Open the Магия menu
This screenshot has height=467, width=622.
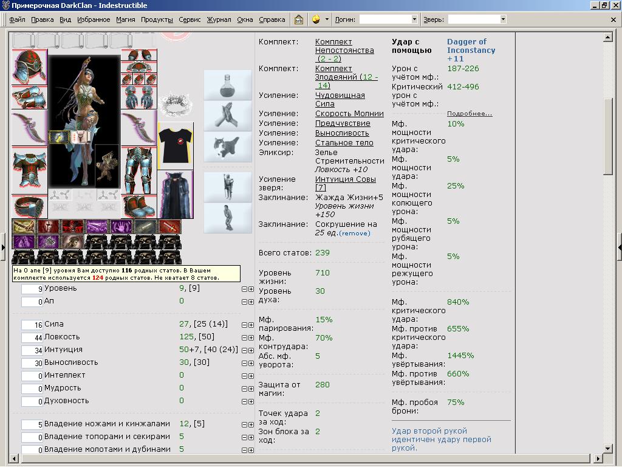coord(125,19)
